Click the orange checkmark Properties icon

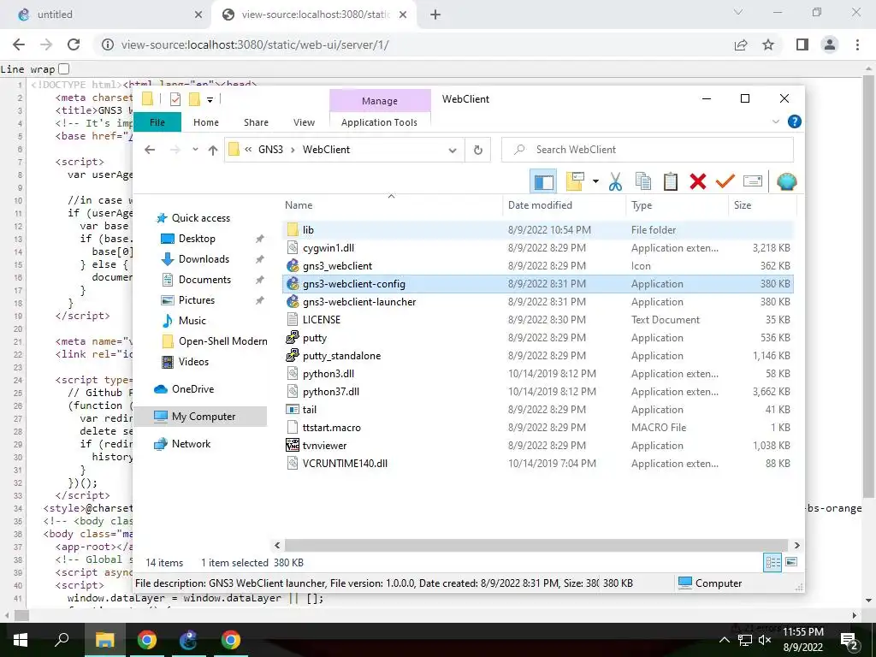[x=725, y=181]
